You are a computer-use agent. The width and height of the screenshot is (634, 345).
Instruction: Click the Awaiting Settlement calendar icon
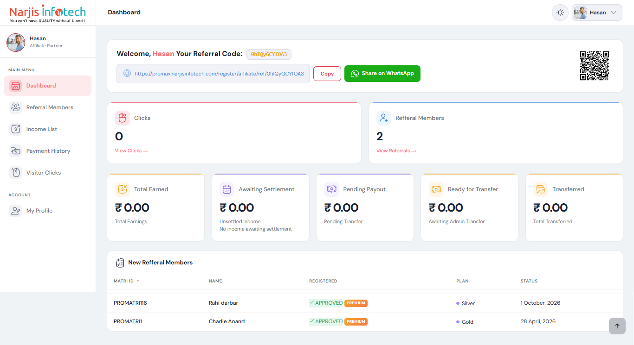[227, 189]
